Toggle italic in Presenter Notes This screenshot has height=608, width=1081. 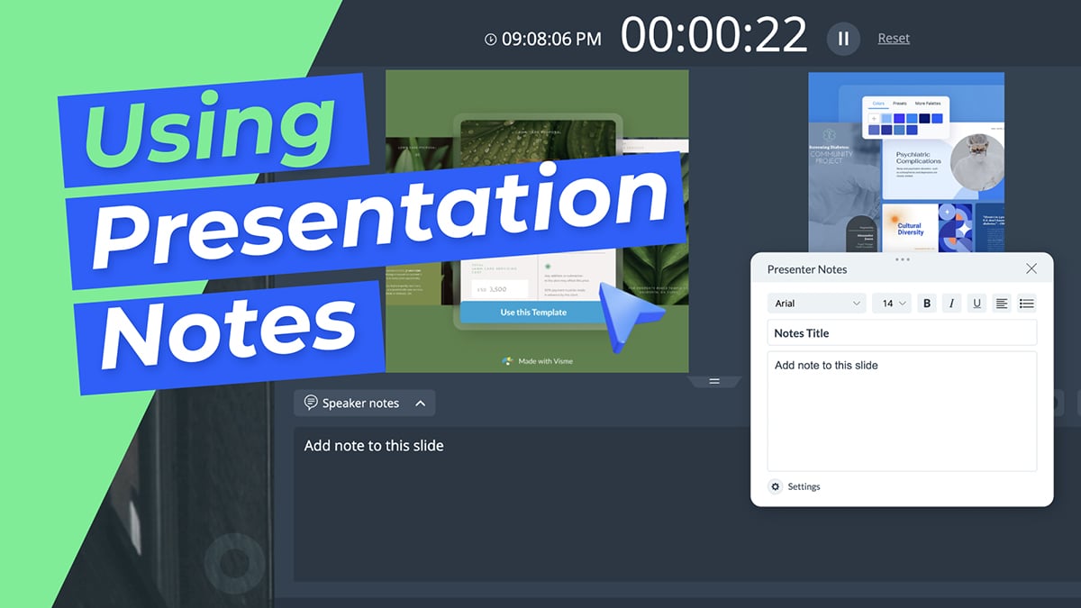point(951,304)
